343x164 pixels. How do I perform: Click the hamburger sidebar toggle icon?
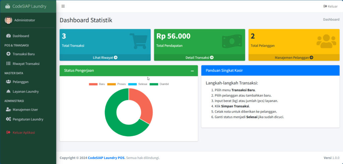(63, 6)
